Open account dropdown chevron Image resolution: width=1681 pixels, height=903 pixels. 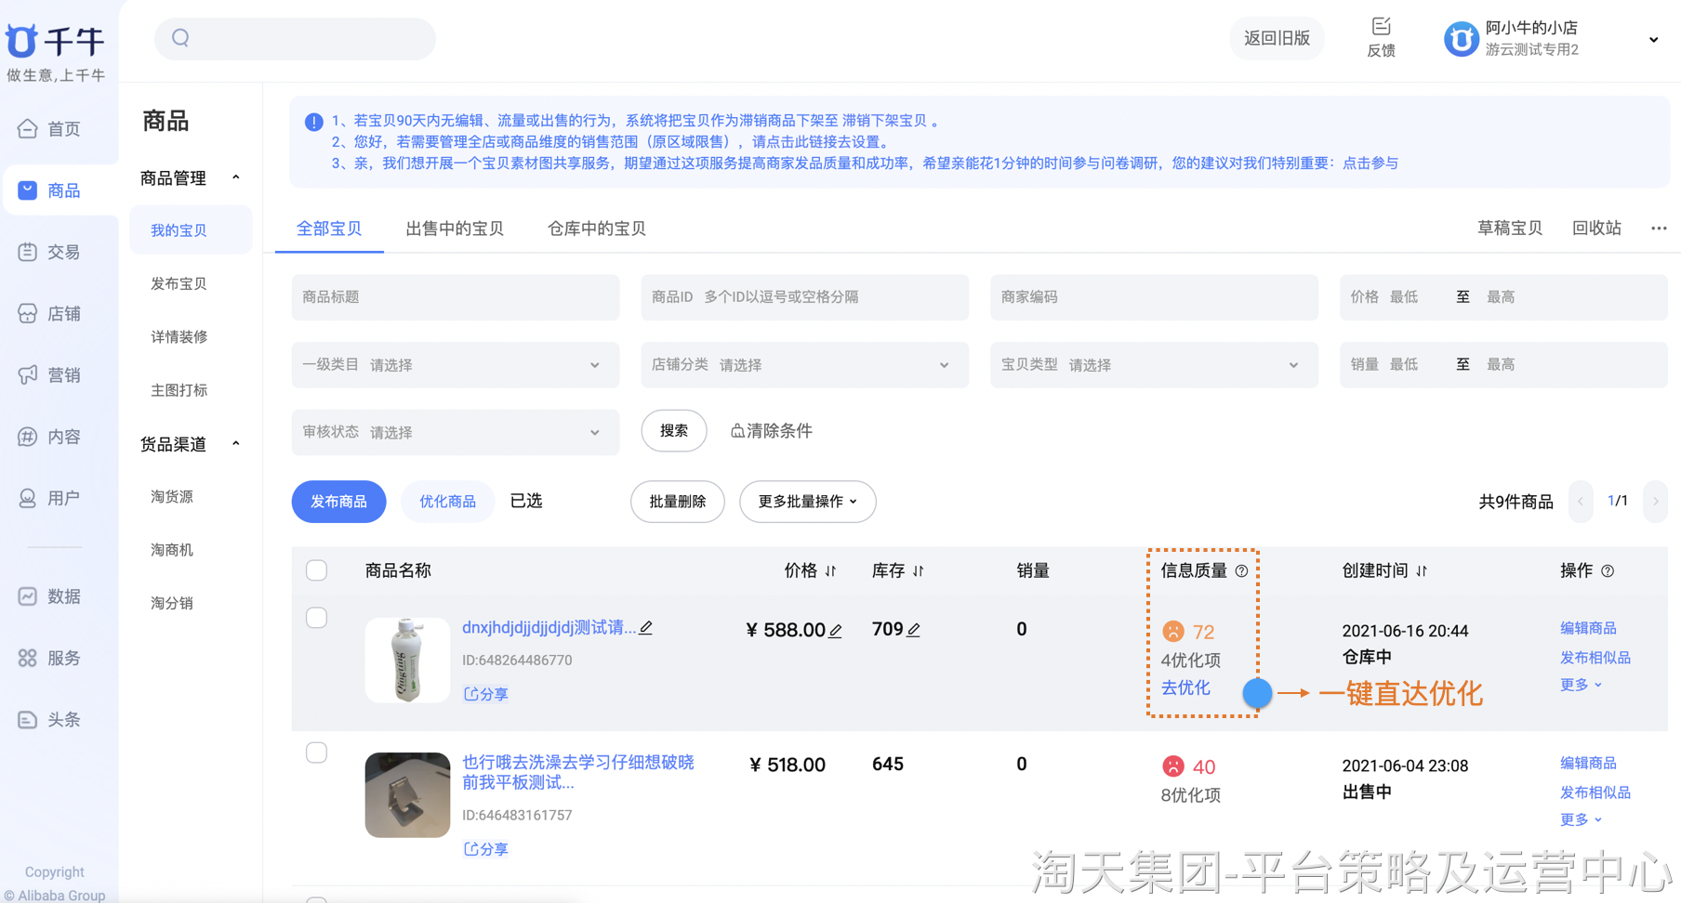[1653, 40]
